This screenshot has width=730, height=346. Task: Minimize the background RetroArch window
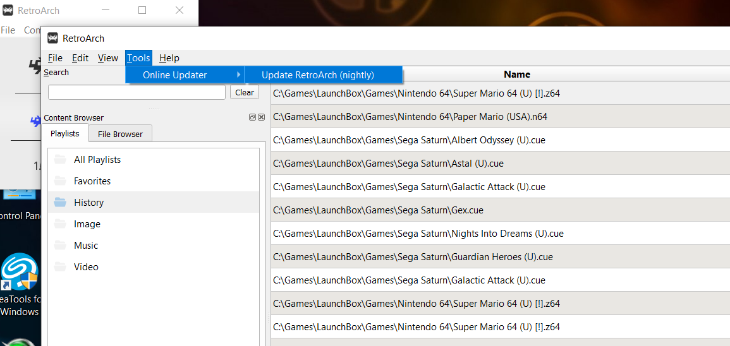[106, 10]
